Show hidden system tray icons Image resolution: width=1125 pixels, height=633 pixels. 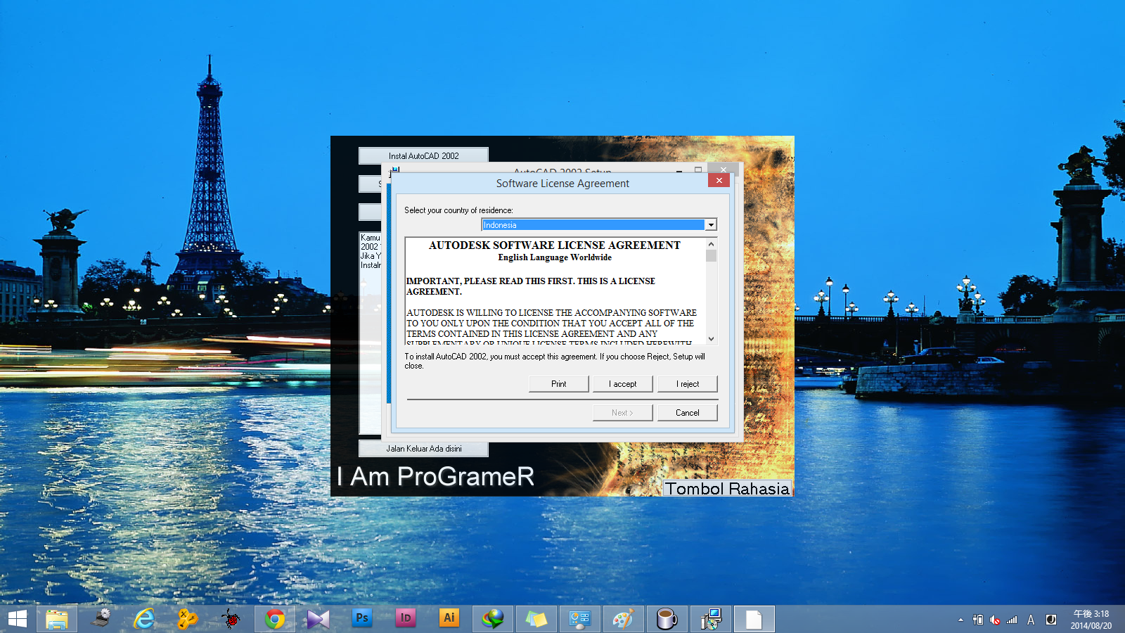point(960,620)
